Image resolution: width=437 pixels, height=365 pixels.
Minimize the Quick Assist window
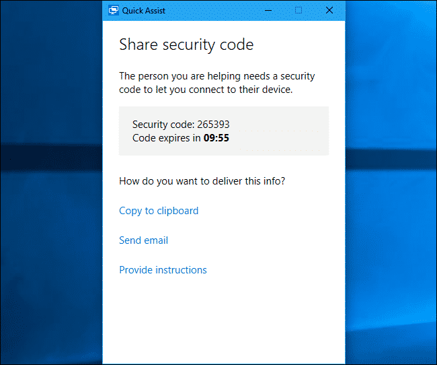pyautogui.click(x=268, y=11)
